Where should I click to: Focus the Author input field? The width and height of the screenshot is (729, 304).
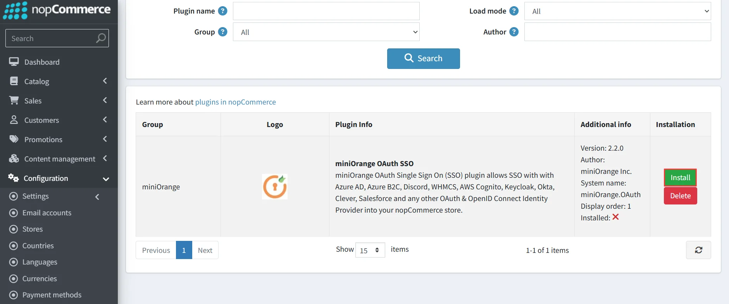[618, 32]
